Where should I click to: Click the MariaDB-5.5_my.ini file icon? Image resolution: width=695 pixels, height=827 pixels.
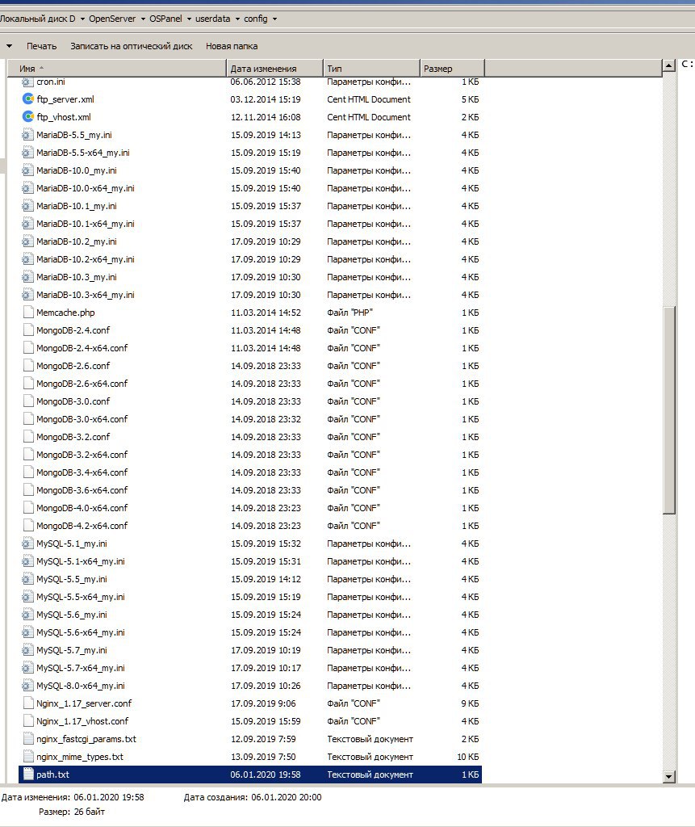(x=28, y=135)
